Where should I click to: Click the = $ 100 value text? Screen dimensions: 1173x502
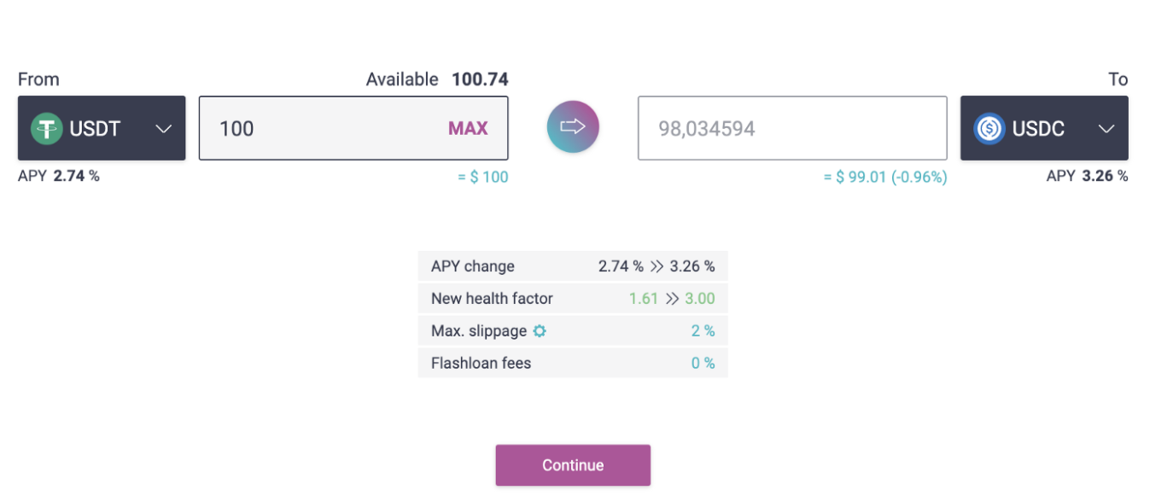pos(483,178)
